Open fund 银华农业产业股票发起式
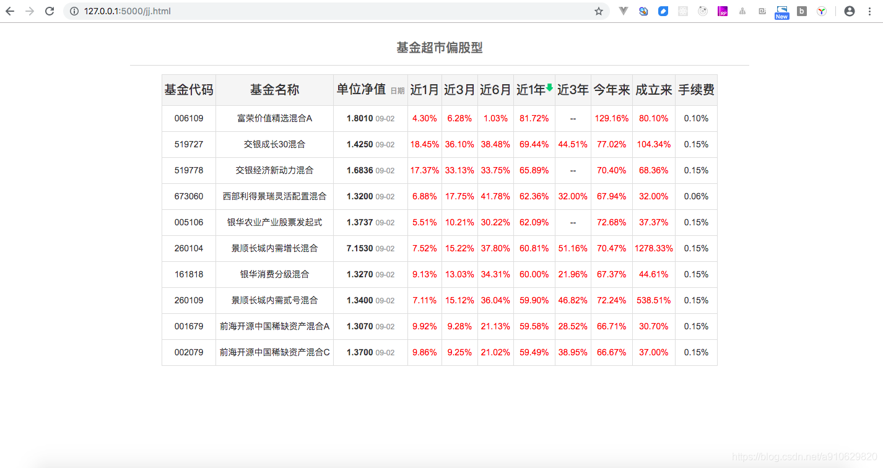 pos(274,222)
